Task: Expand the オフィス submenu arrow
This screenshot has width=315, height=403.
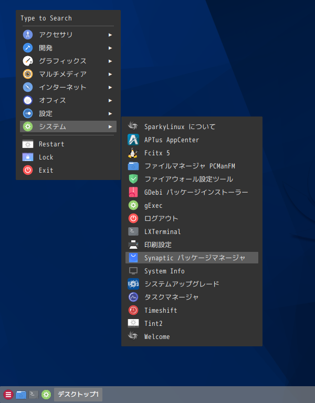Action: 110,101
